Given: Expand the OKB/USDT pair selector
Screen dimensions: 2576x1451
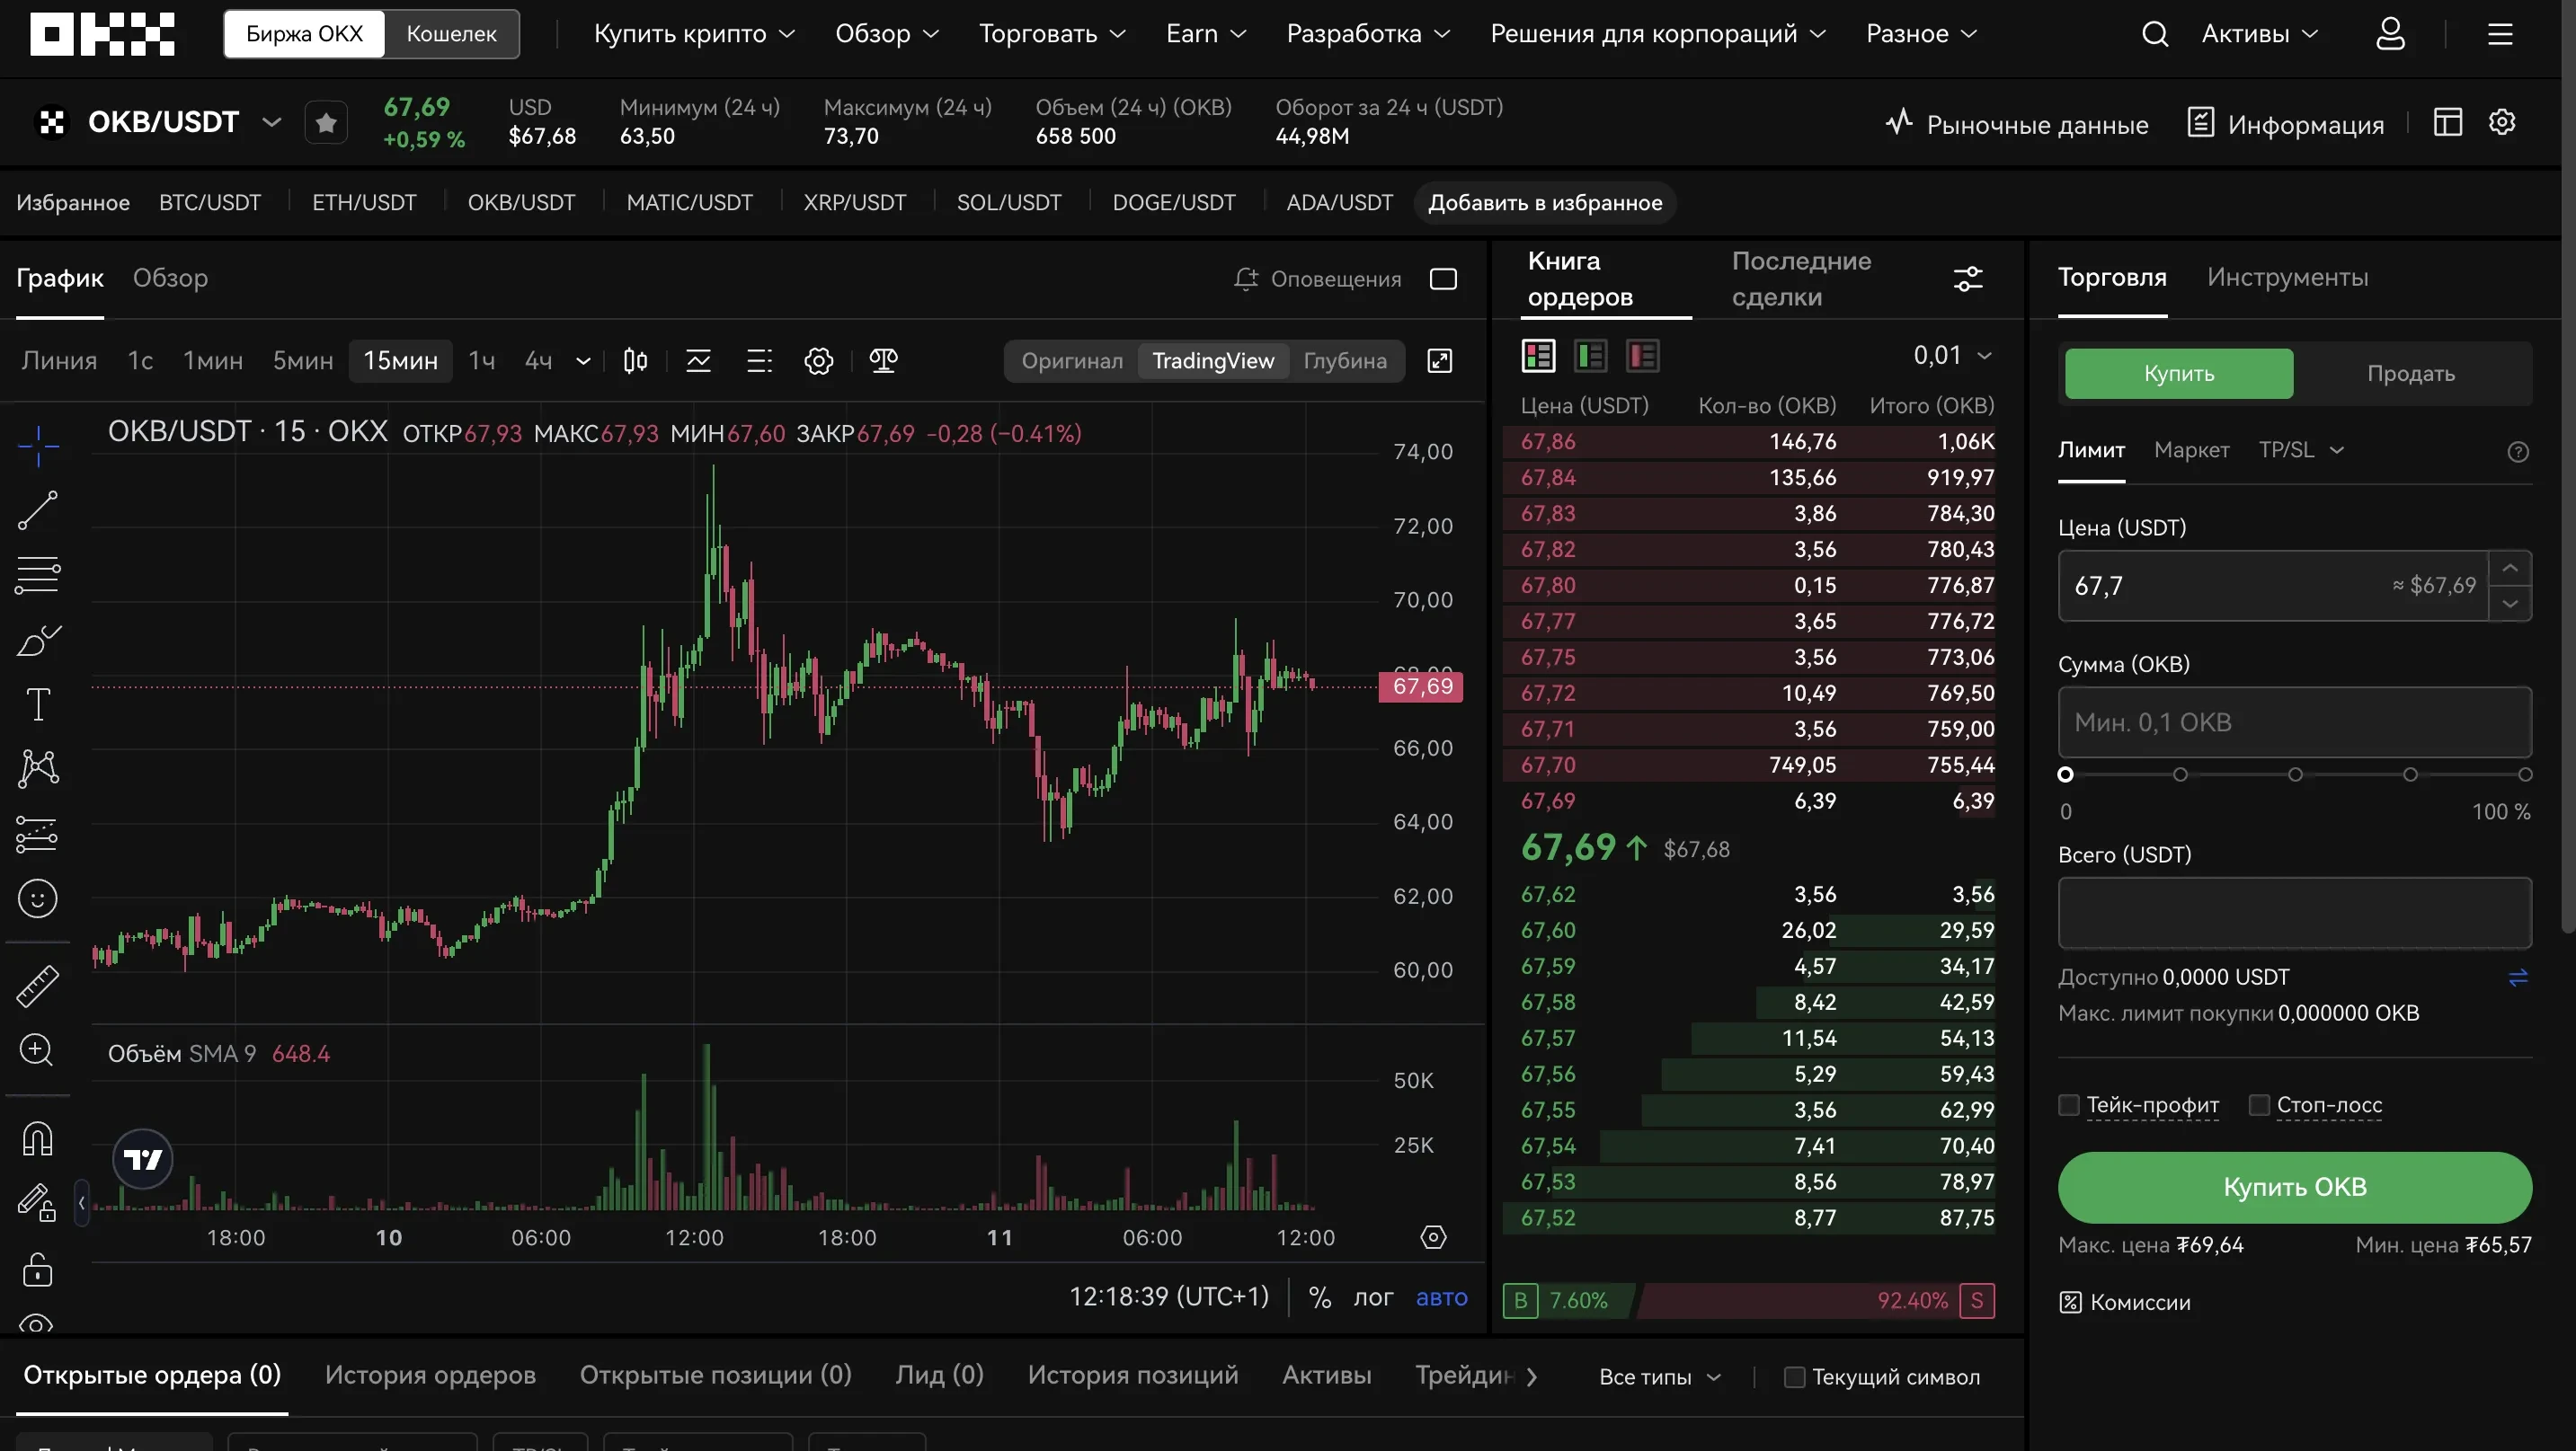Looking at the screenshot, I should (271, 123).
